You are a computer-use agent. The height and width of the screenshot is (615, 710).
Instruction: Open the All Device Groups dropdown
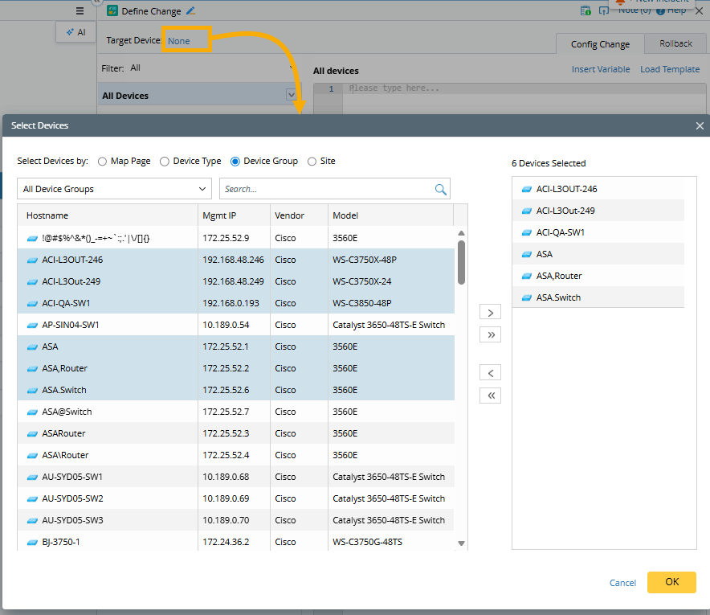point(114,190)
